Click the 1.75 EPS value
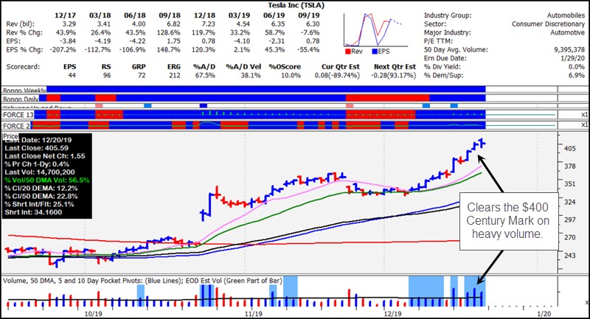 [173, 41]
